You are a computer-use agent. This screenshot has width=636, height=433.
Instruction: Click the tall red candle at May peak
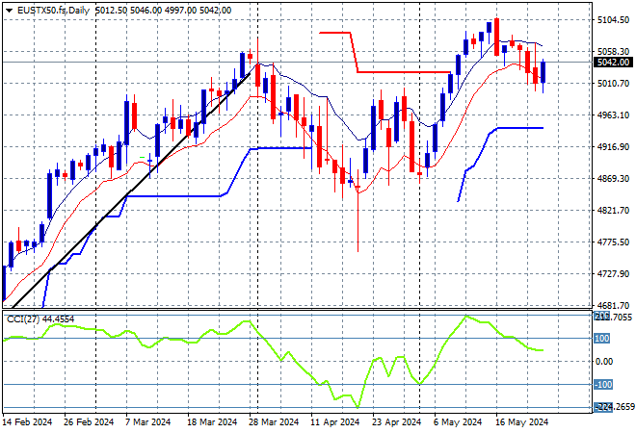point(496,37)
